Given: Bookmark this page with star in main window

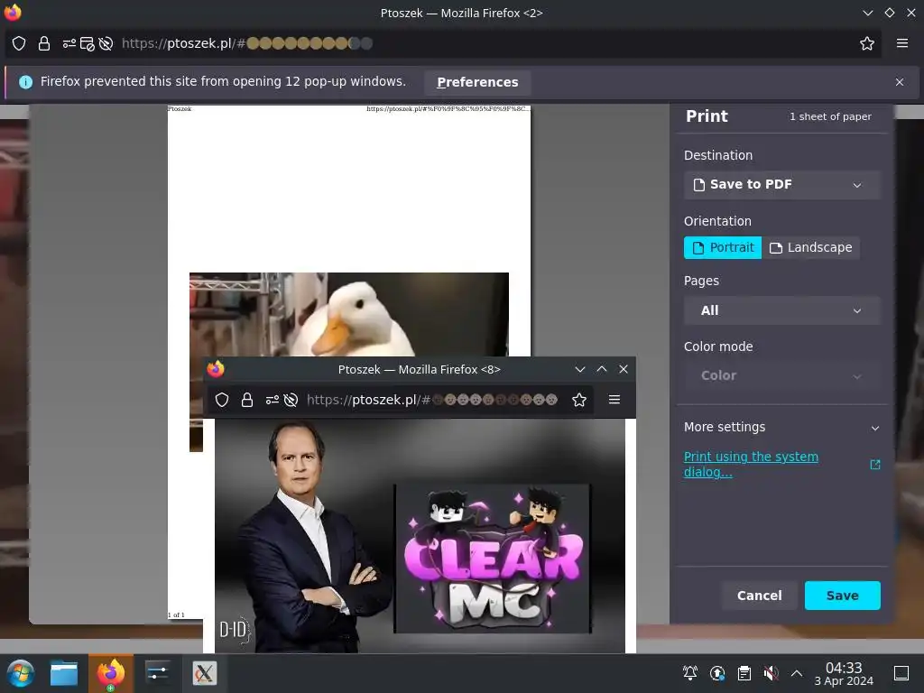Looking at the screenshot, I should point(866,43).
